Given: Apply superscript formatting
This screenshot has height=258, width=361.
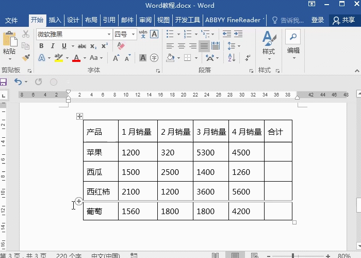Looking at the screenshot, I should click(x=105, y=46).
